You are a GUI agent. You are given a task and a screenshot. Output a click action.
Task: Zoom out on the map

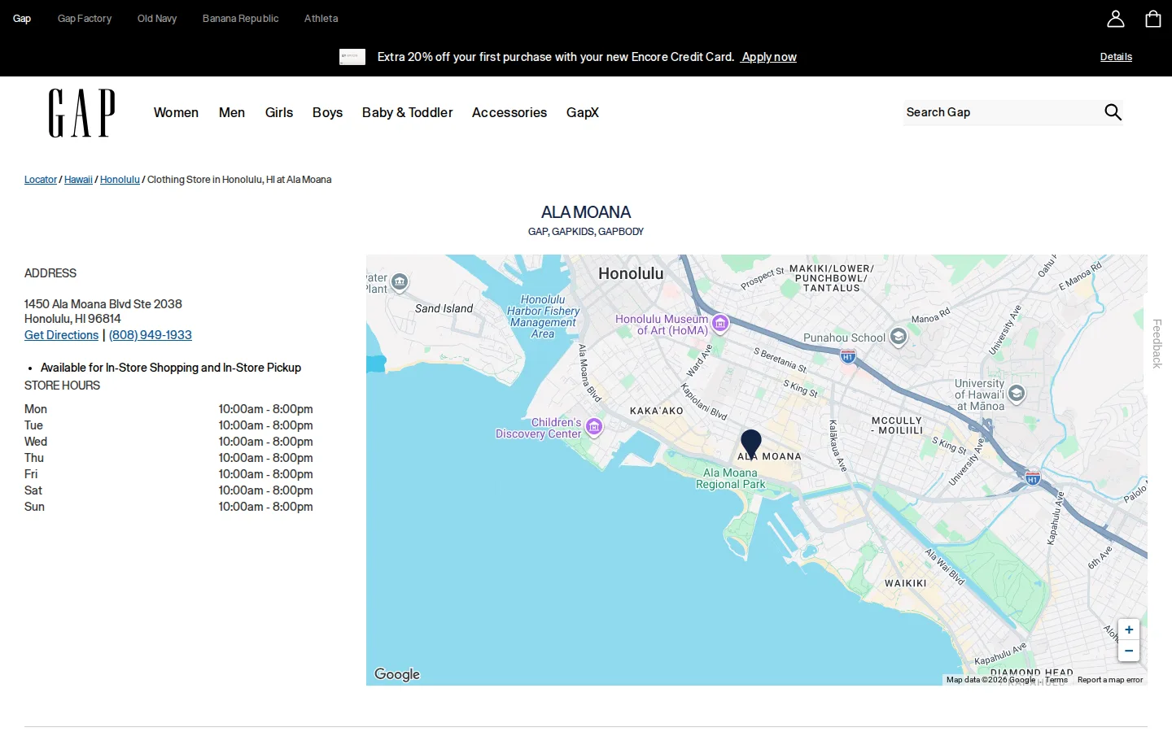click(1129, 651)
